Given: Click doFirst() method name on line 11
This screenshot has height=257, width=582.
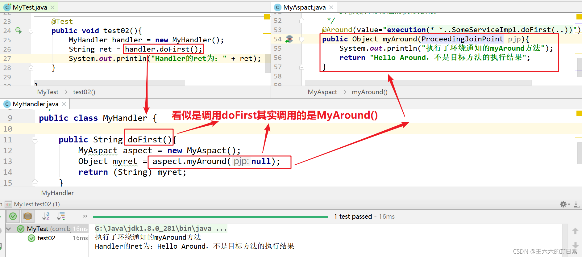Looking at the screenshot, I should pos(150,140).
